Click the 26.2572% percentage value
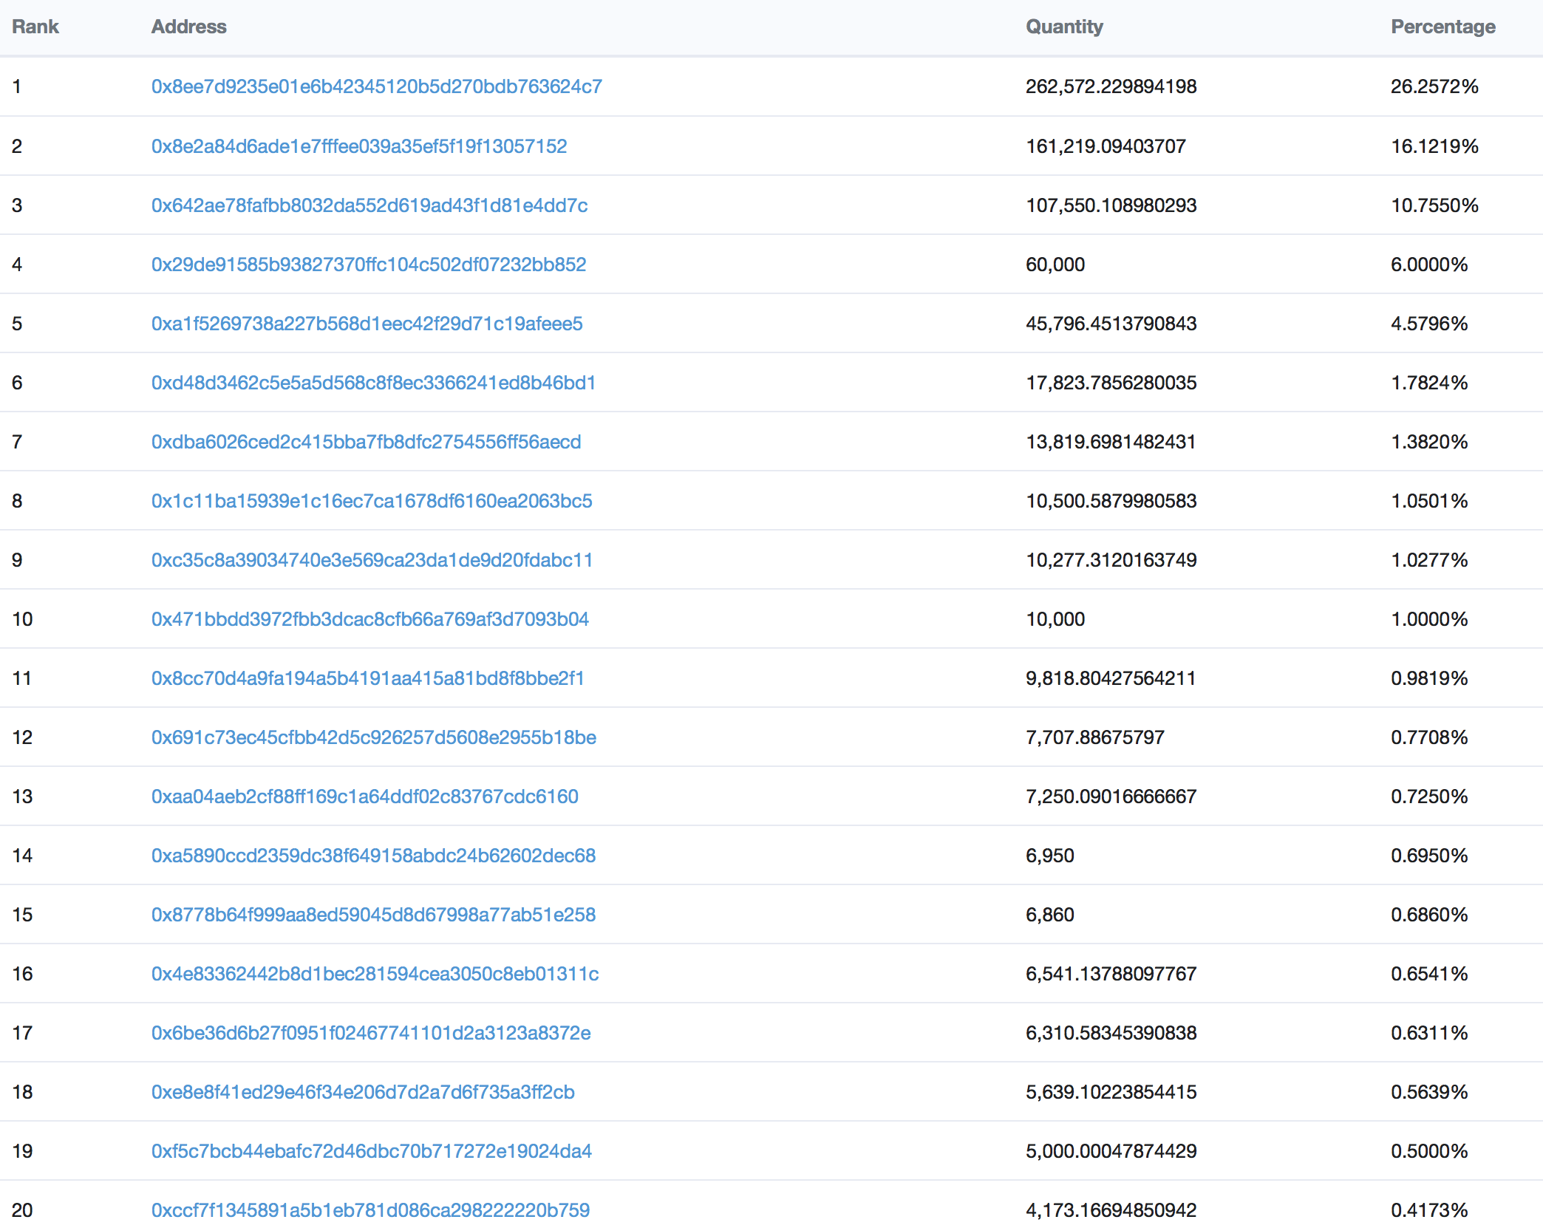The height and width of the screenshot is (1228, 1543). pyautogui.click(x=1434, y=86)
